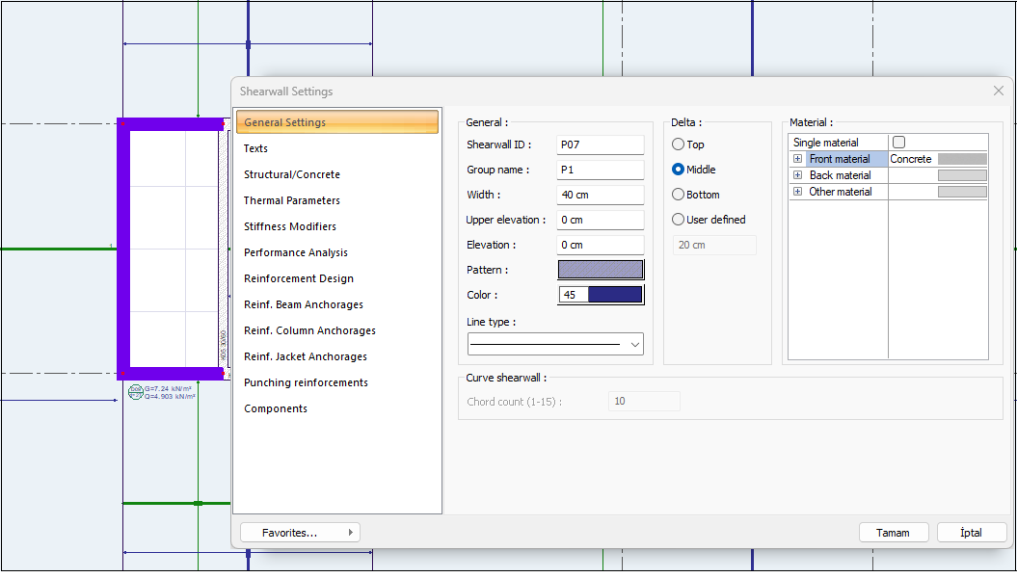Choose the User defined delta option
1017x578 pixels.
[x=679, y=220]
